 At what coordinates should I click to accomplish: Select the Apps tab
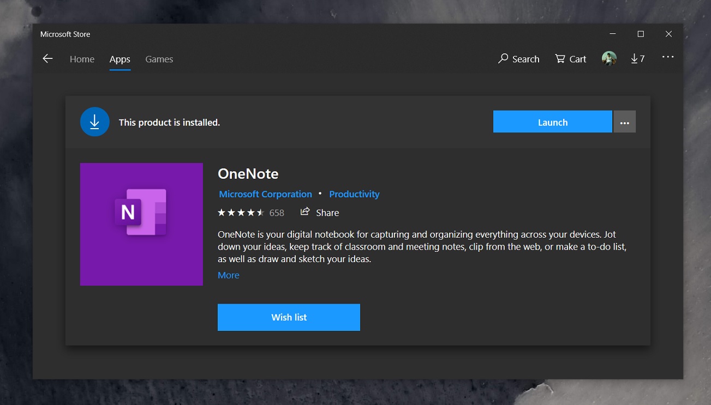[x=120, y=59]
